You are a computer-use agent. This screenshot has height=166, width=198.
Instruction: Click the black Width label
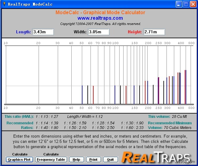coord(80,32)
